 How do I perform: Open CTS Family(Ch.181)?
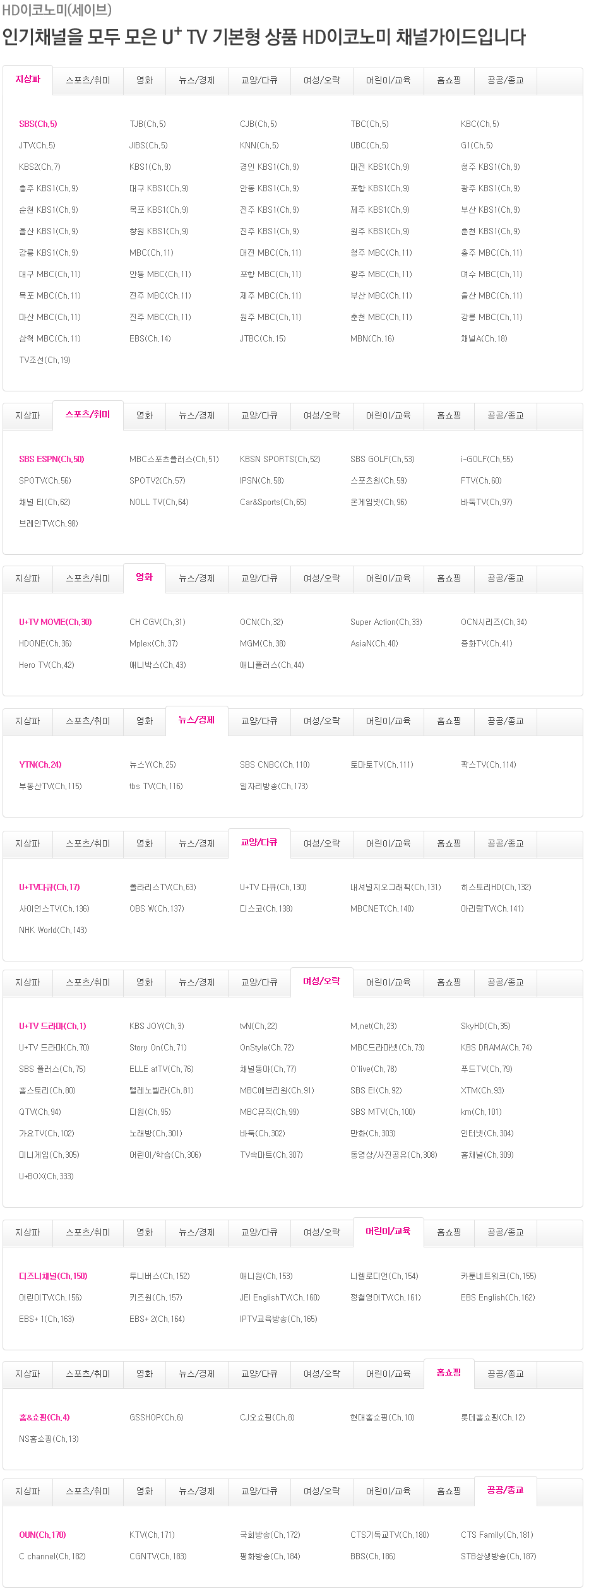[497, 1535]
